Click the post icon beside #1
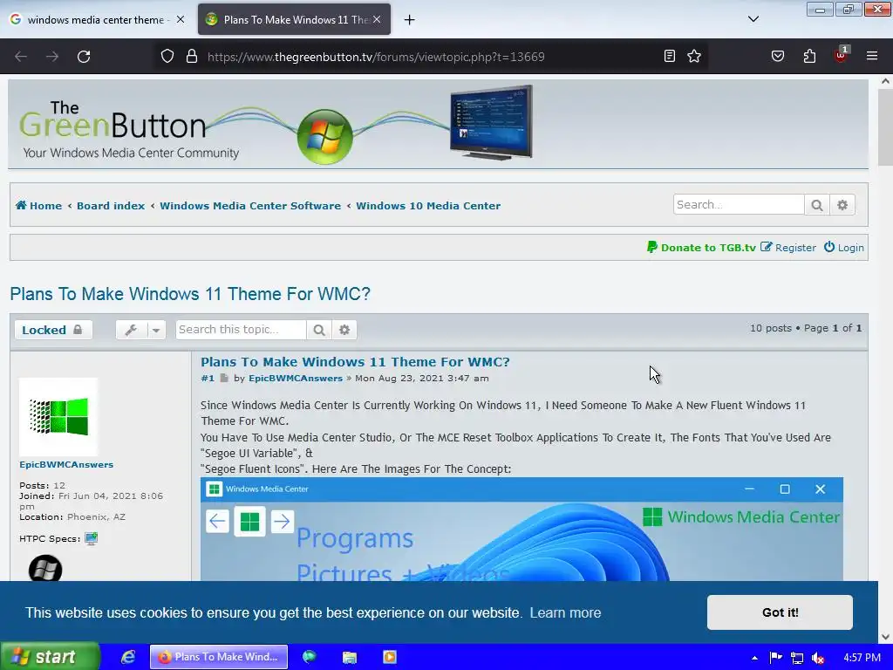Viewport: 893px width, 670px height. (224, 379)
